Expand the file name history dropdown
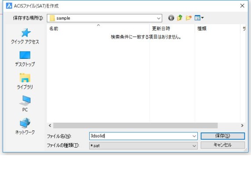Image resolution: width=251 pixels, height=185 pixels. coord(194,136)
